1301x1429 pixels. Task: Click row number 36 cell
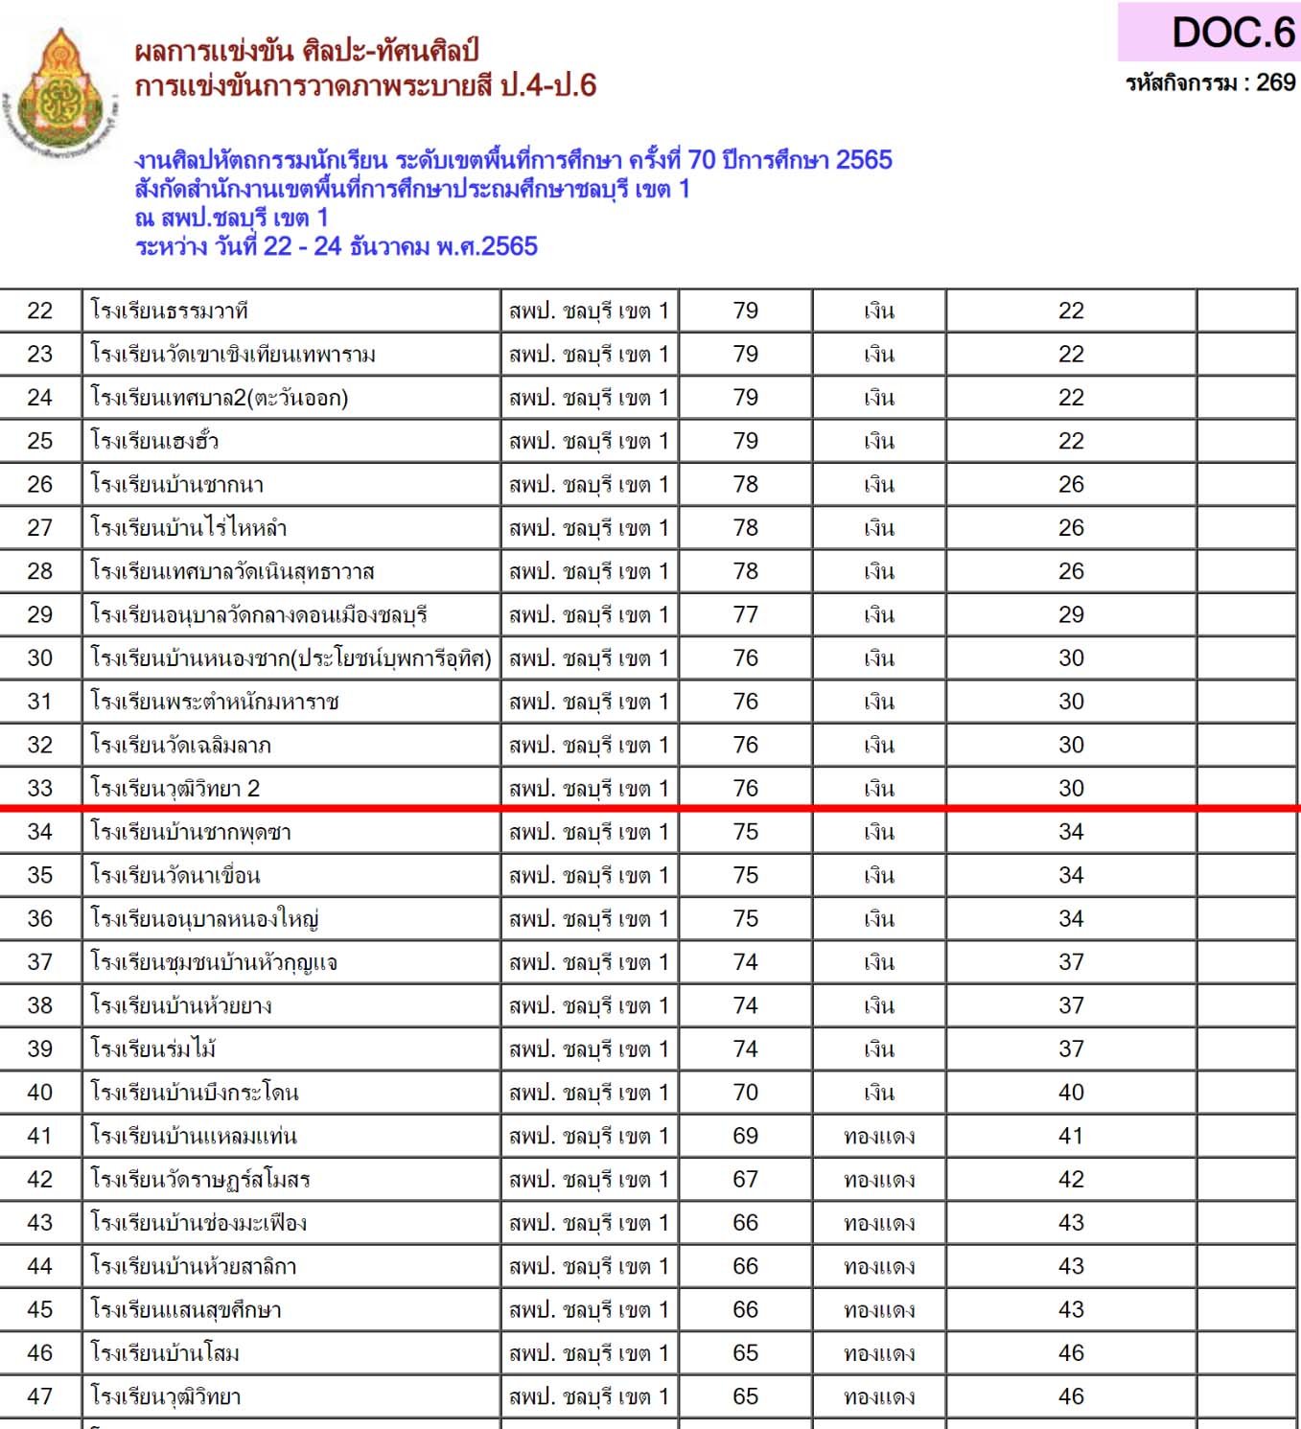(40, 918)
